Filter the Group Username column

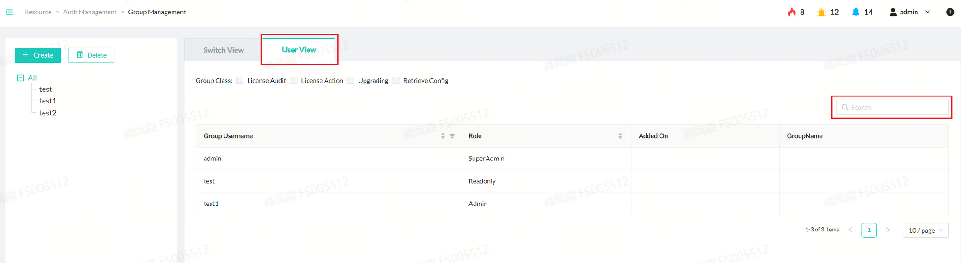(452, 136)
